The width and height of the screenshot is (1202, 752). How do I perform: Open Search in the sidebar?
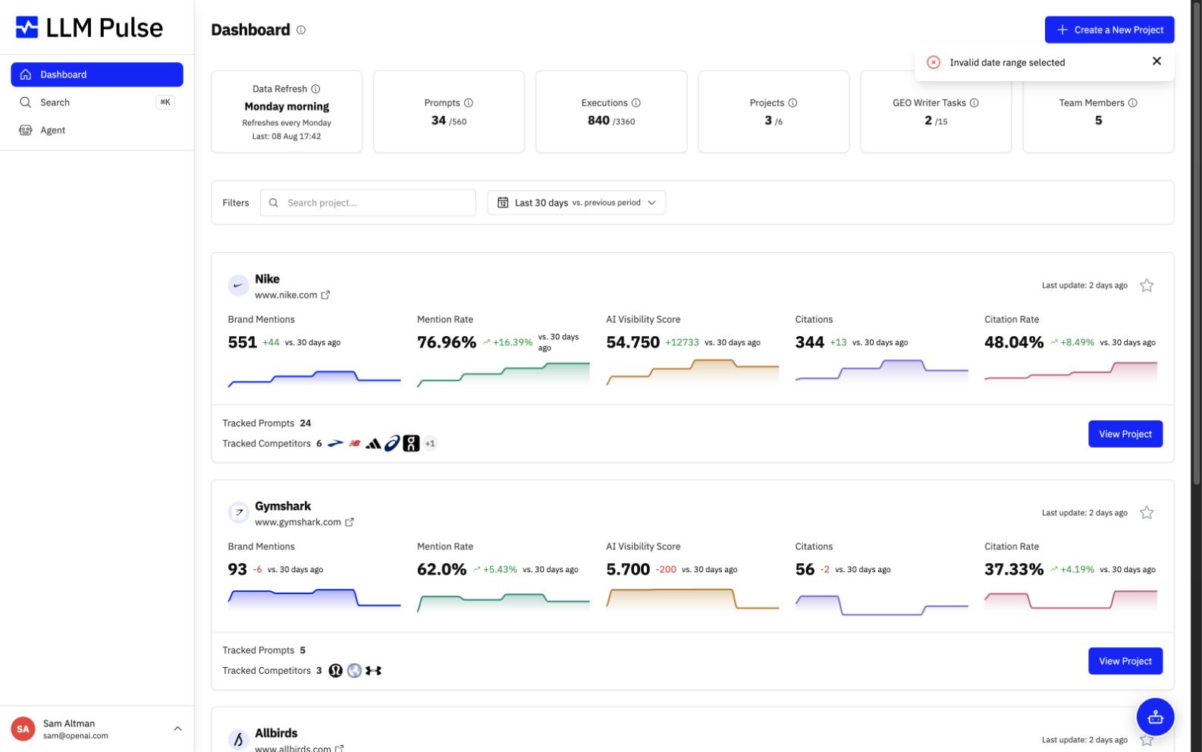click(x=96, y=102)
